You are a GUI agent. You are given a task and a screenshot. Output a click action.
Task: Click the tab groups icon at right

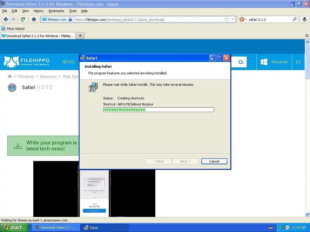coord(307,36)
